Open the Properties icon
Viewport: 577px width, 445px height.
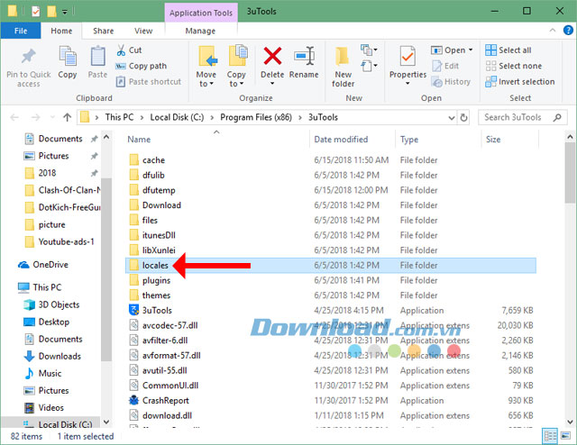(x=408, y=57)
